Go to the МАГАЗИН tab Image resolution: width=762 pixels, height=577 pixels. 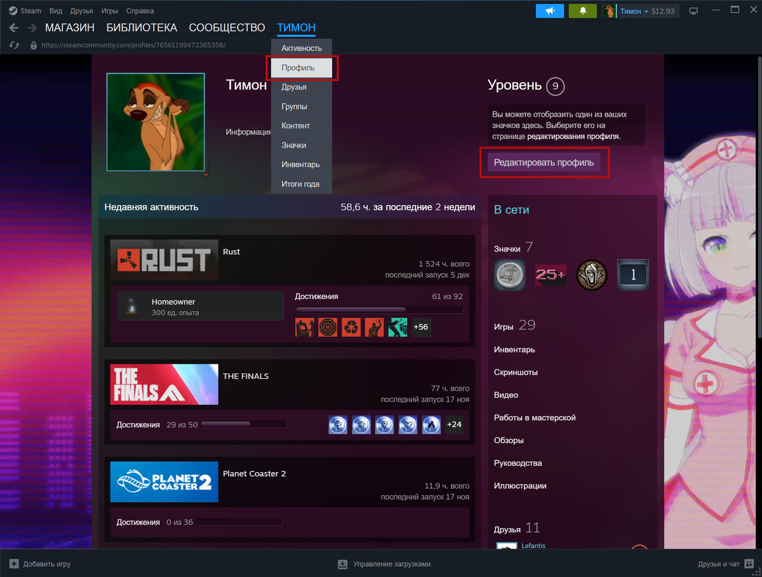[70, 28]
